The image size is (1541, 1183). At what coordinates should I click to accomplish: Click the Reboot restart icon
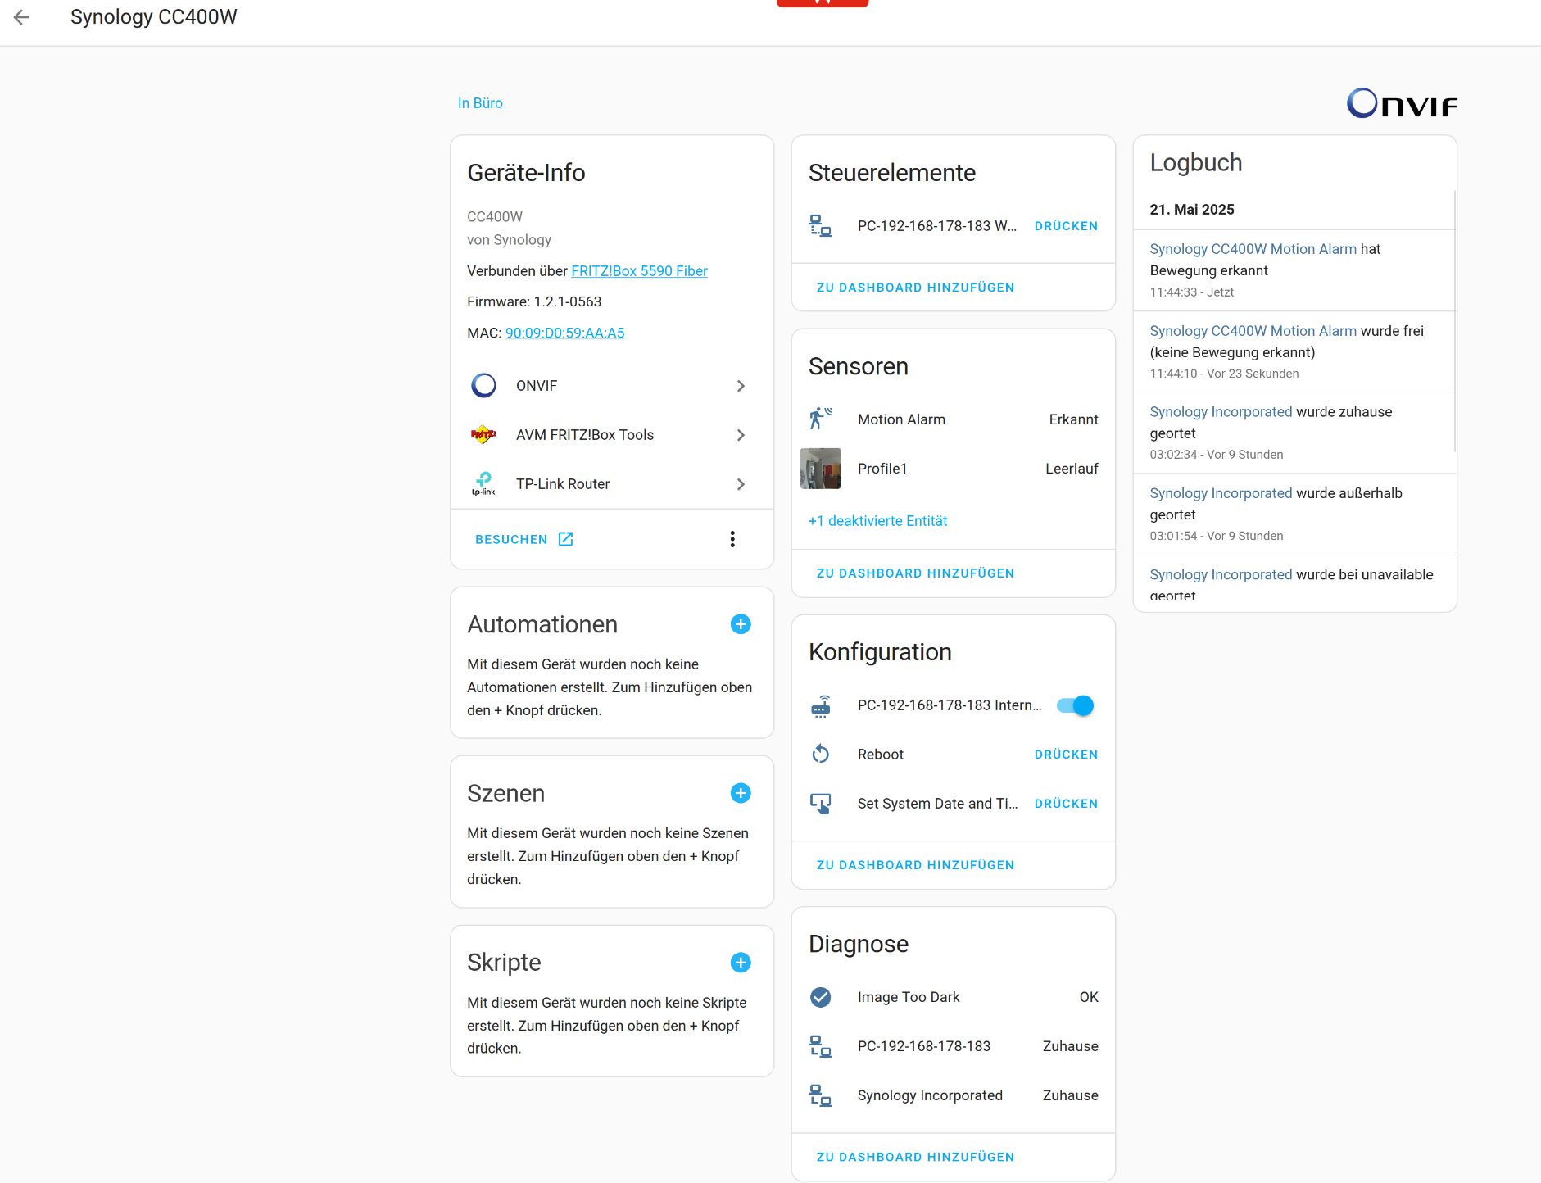[x=821, y=755]
